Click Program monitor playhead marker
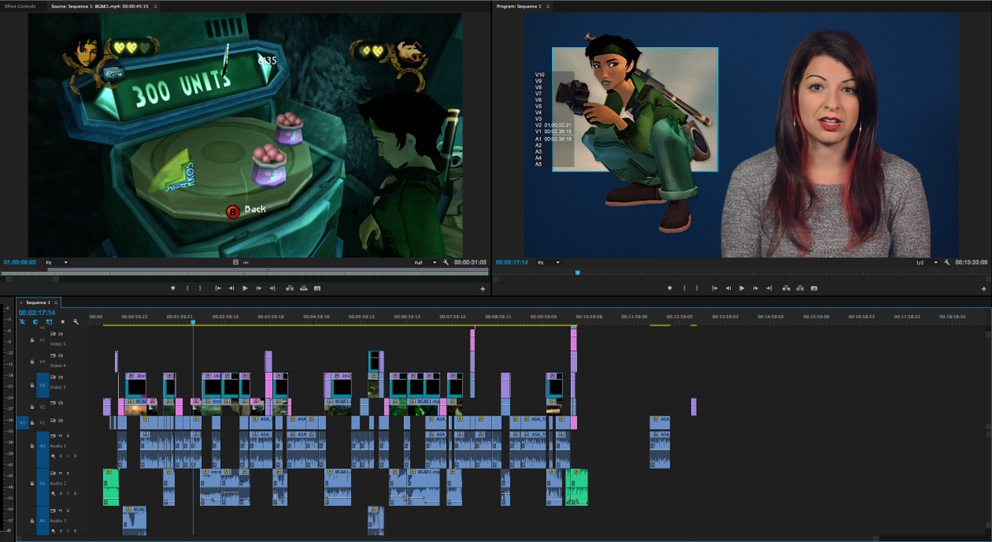Image resolution: width=992 pixels, height=542 pixels. pyautogui.click(x=577, y=272)
